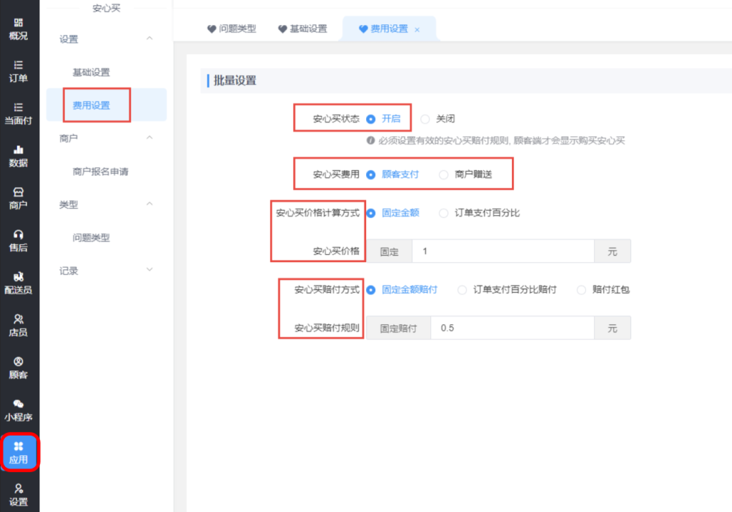732x512 pixels.
Task: Open 商户报名申请 in side menu
Action: [x=100, y=171]
